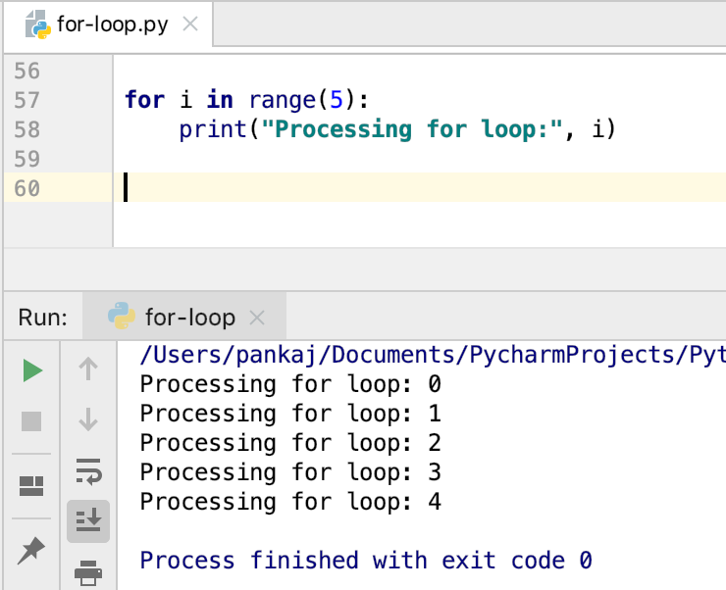
Task: Click the gray Stop process button
Action: [31, 421]
